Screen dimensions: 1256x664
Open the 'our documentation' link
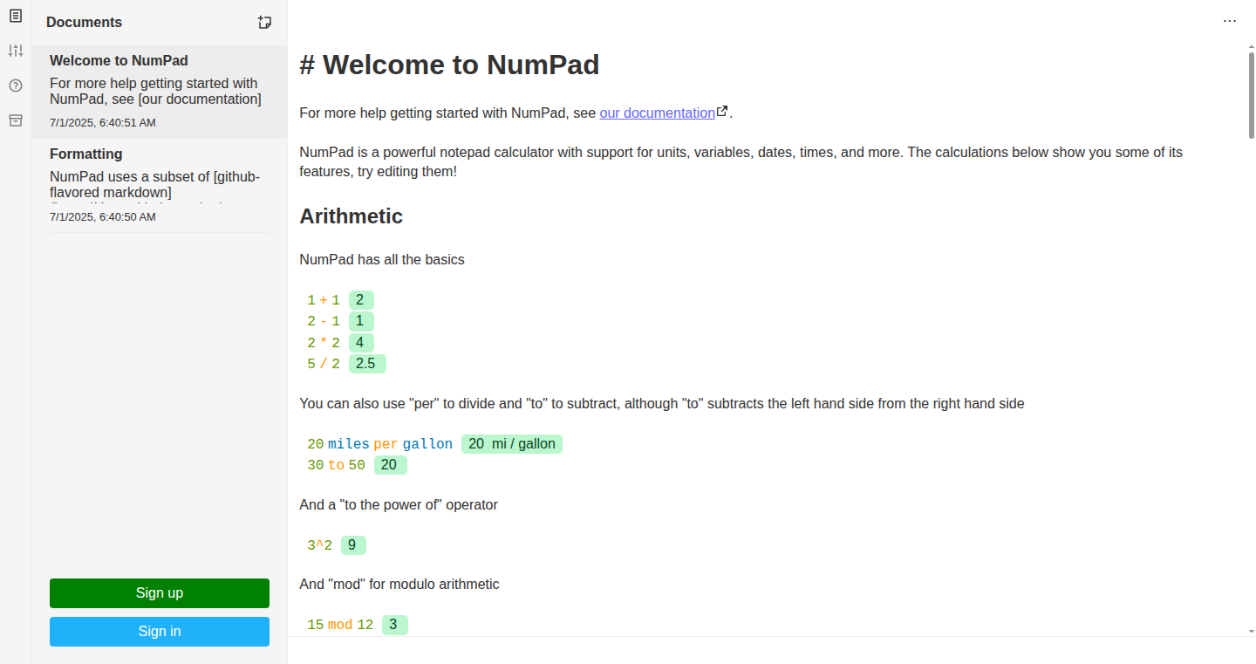point(658,113)
